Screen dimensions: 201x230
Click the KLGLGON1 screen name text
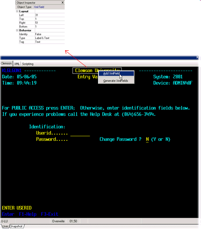(x=11, y=71)
